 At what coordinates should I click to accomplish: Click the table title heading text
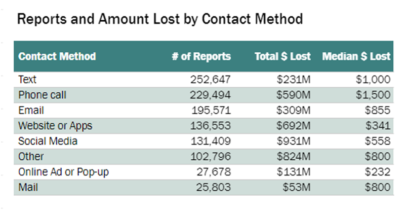160,19
